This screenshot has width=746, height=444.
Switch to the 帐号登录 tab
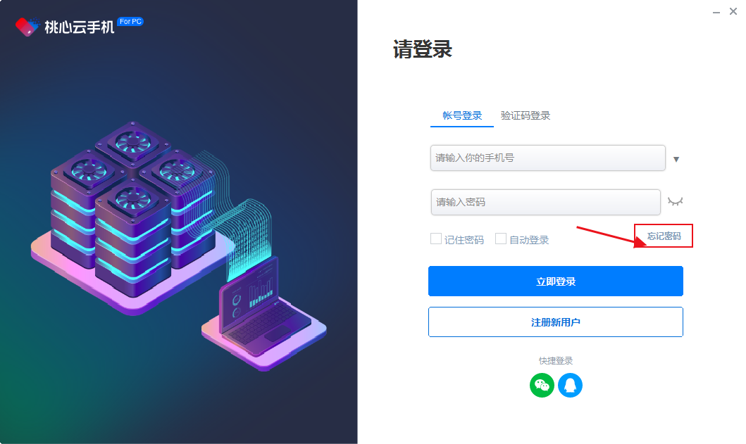tap(462, 115)
